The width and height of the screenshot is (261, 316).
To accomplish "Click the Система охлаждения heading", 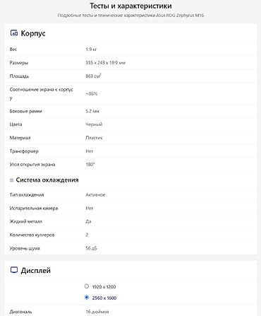I will point(47,180).
